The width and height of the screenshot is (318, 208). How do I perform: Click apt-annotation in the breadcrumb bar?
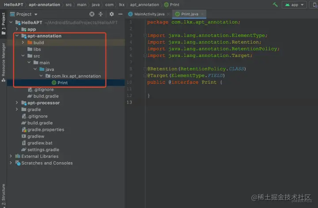click(45, 4)
